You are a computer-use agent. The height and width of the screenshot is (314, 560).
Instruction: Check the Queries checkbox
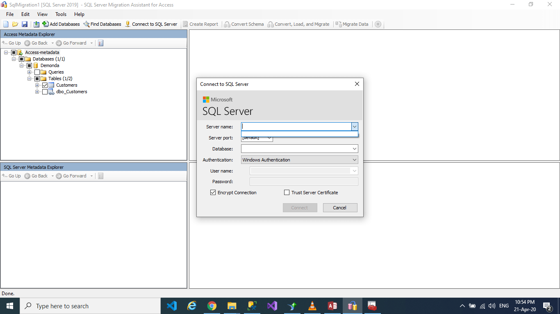point(37,72)
